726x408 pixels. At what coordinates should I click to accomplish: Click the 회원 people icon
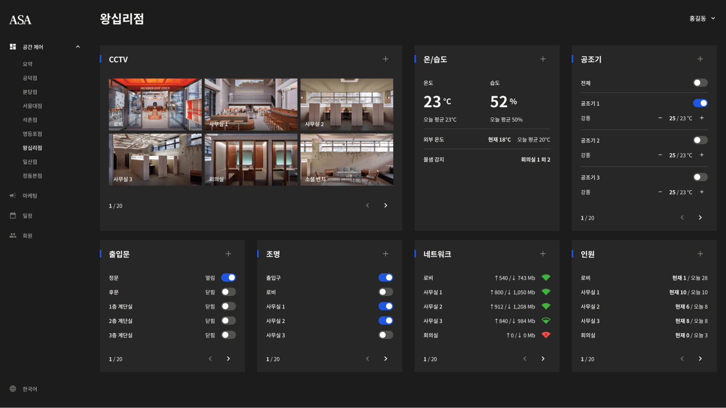click(x=13, y=235)
